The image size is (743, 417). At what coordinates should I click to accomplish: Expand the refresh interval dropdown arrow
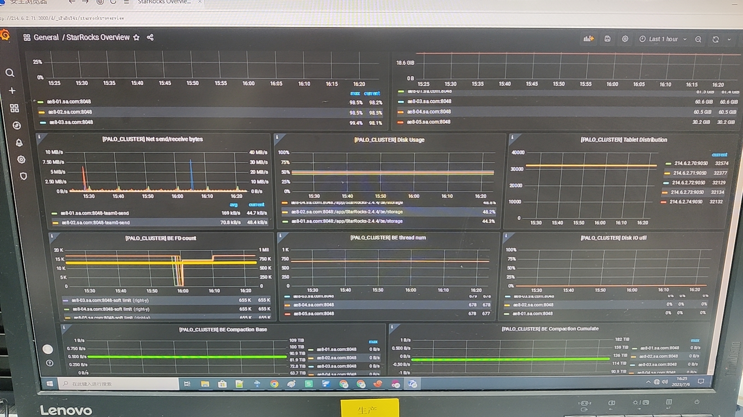[x=729, y=39]
